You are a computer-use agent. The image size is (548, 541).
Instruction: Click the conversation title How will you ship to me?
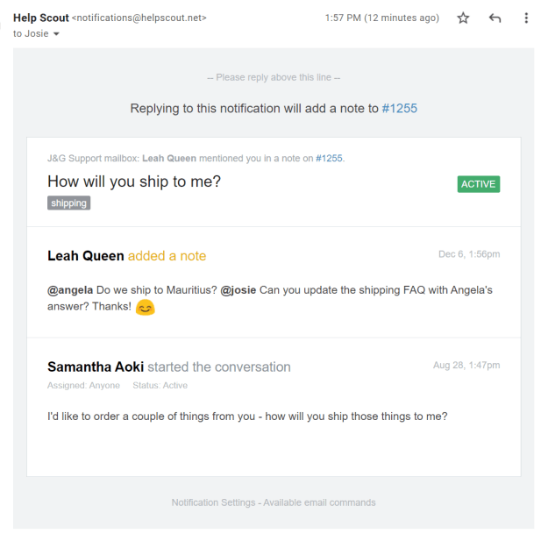134,182
